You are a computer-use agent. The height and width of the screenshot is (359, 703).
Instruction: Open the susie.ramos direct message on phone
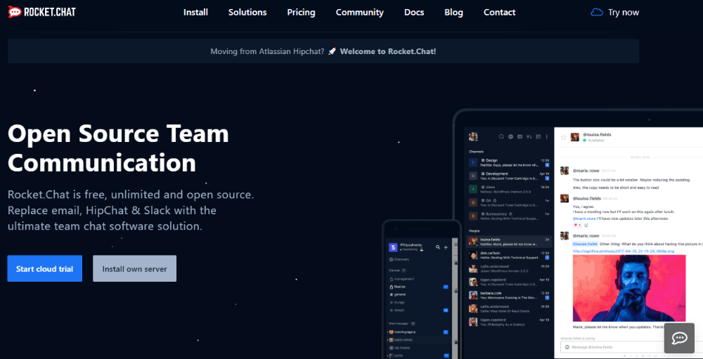pyautogui.click(x=419, y=340)
